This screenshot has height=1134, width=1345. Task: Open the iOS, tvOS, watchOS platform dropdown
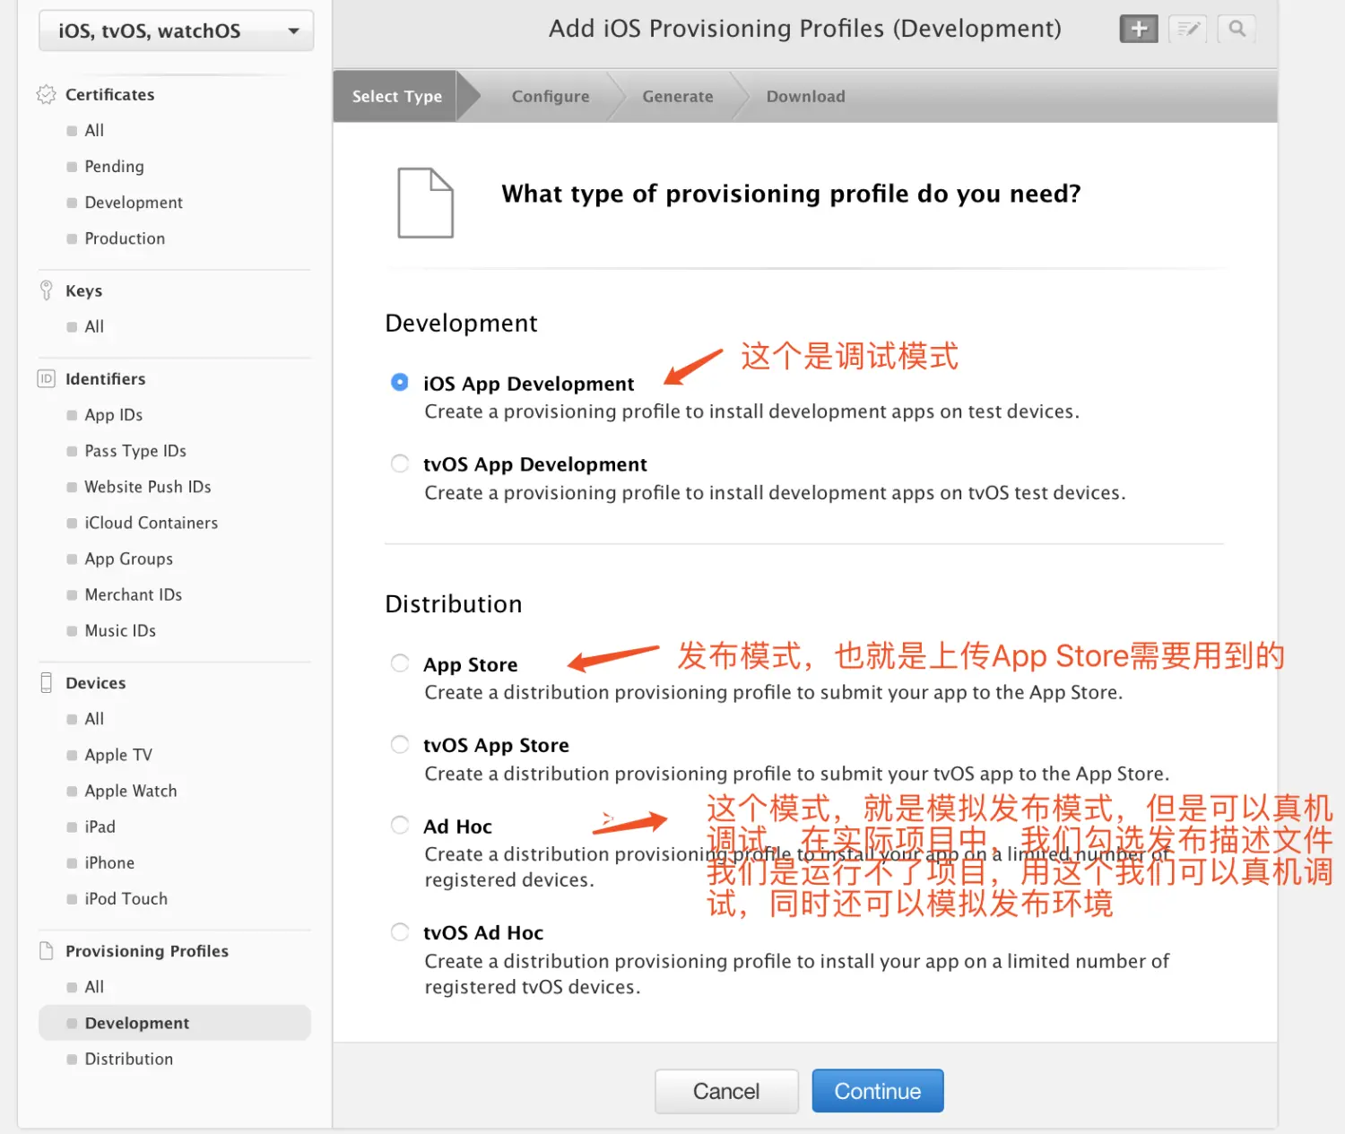[176, 30]
